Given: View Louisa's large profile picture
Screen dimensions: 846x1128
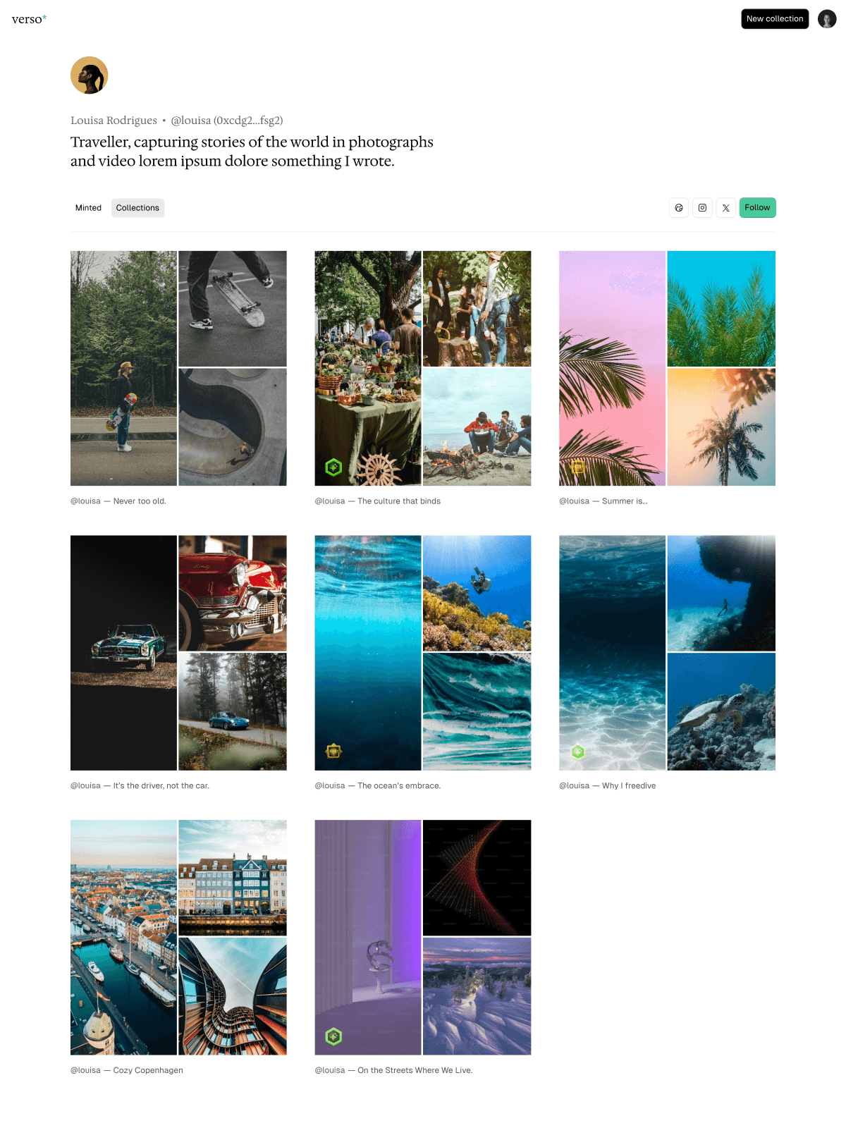Looking at the screenshot, I should [x=90, y=75].
